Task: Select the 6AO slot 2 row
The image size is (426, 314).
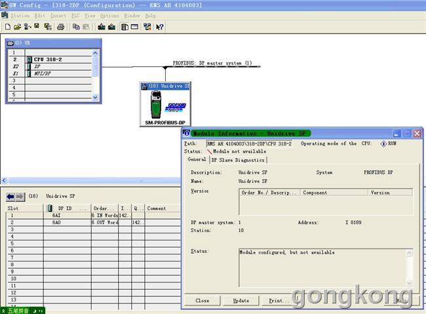Action: (94, 222)
